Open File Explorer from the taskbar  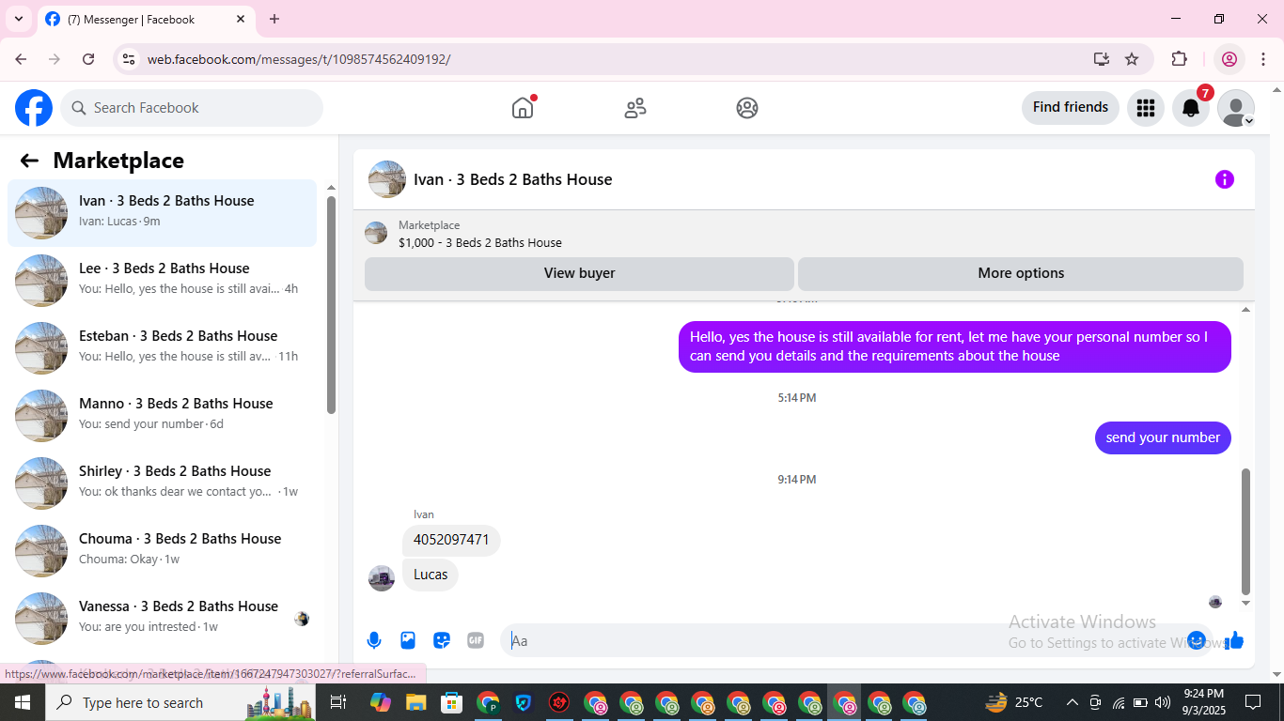(x=416, y=702)
